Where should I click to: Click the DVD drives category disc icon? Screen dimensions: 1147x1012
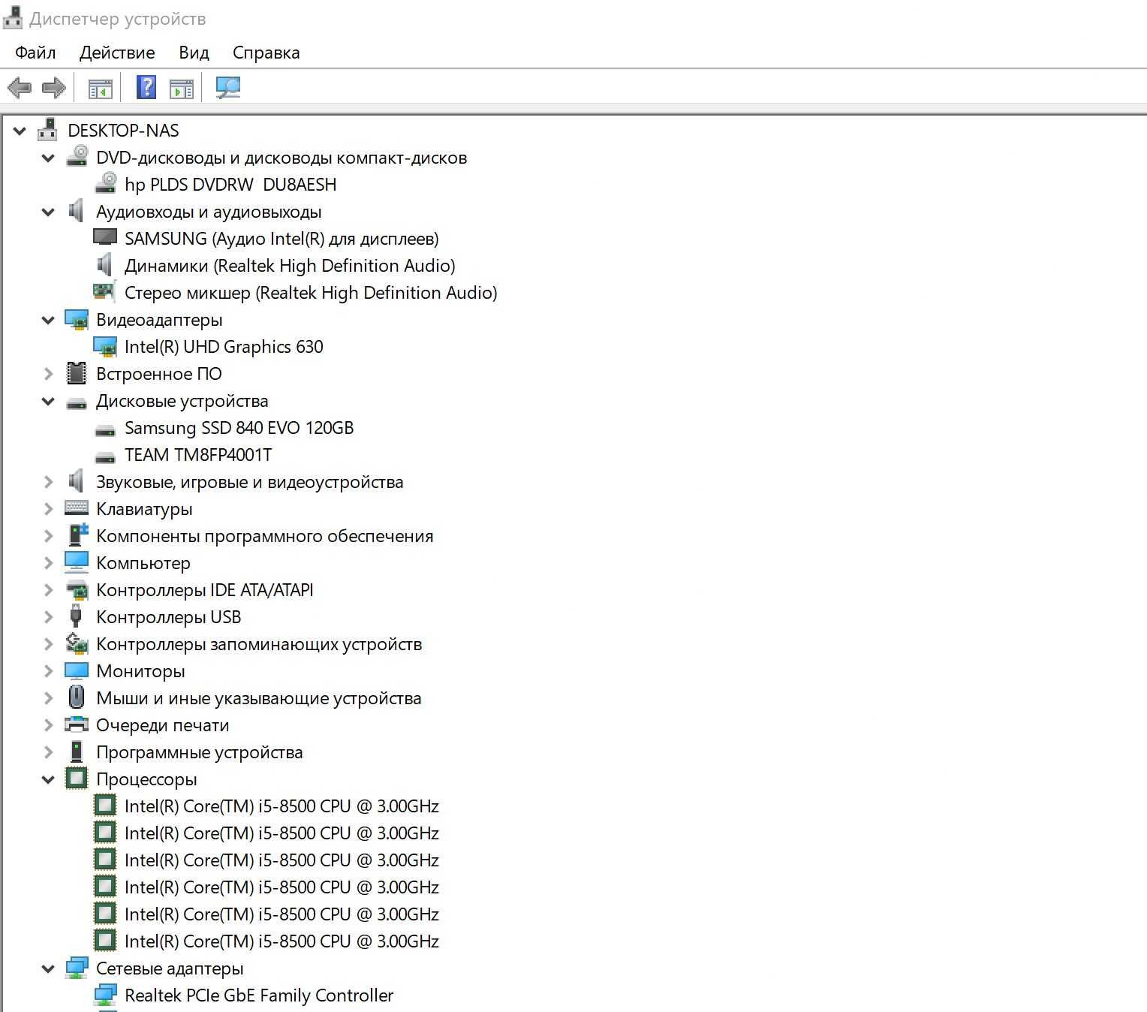(x=77, y=156)
